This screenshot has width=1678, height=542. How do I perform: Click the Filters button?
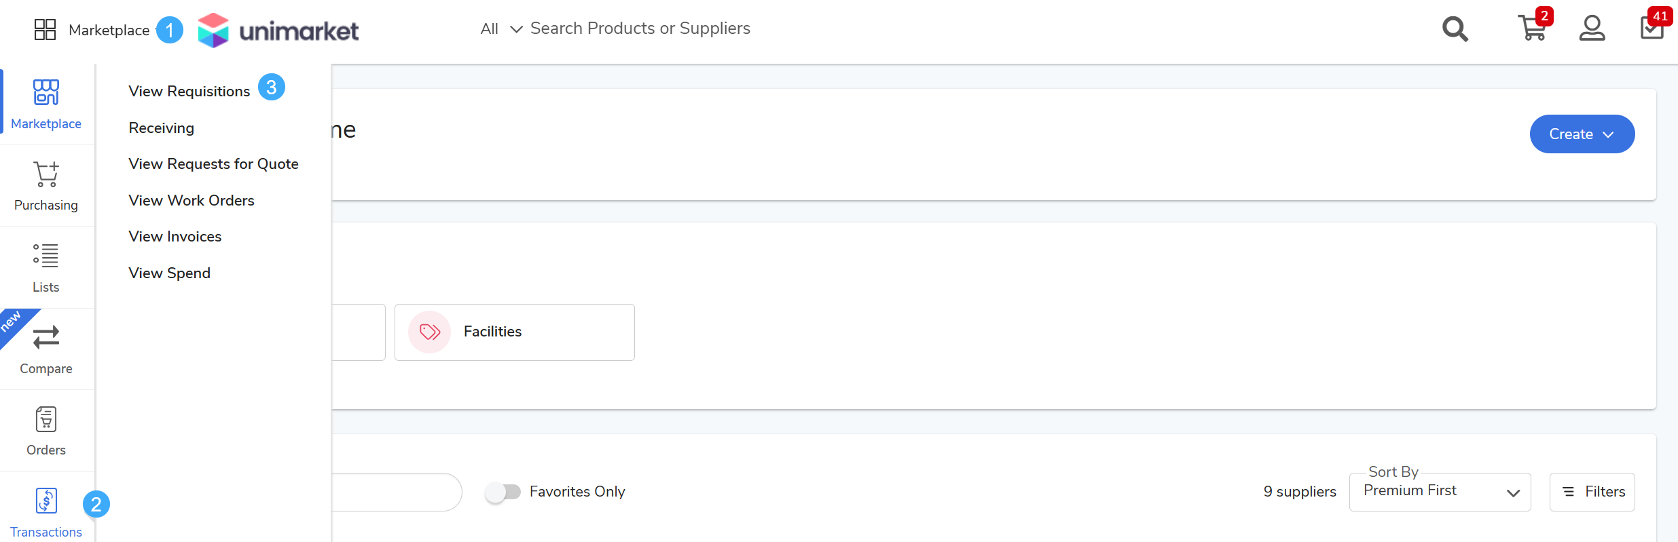(x=1592, y=492)
